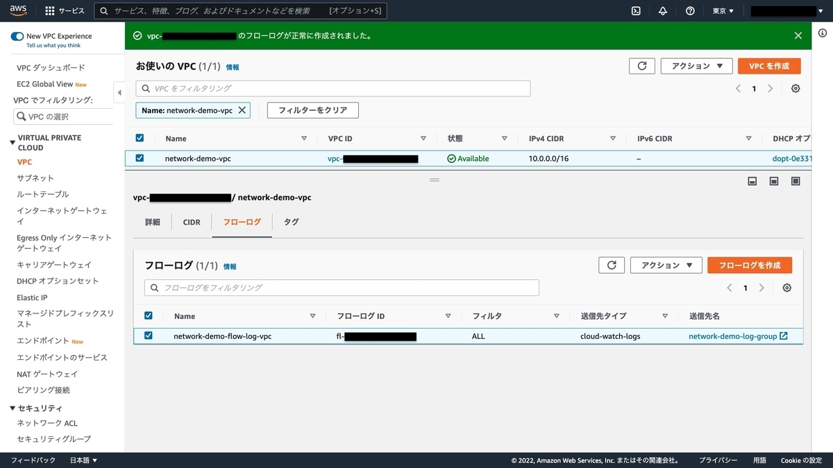Open the 情報 link beside お使いの VPC
The height and width of the screenshot is (468, 833).
[x=233, y=67]
